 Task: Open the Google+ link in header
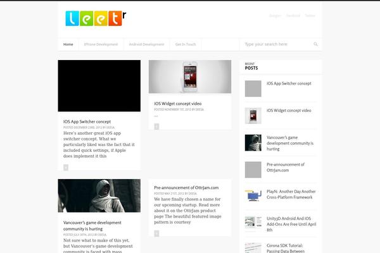(x=275, y=16)
